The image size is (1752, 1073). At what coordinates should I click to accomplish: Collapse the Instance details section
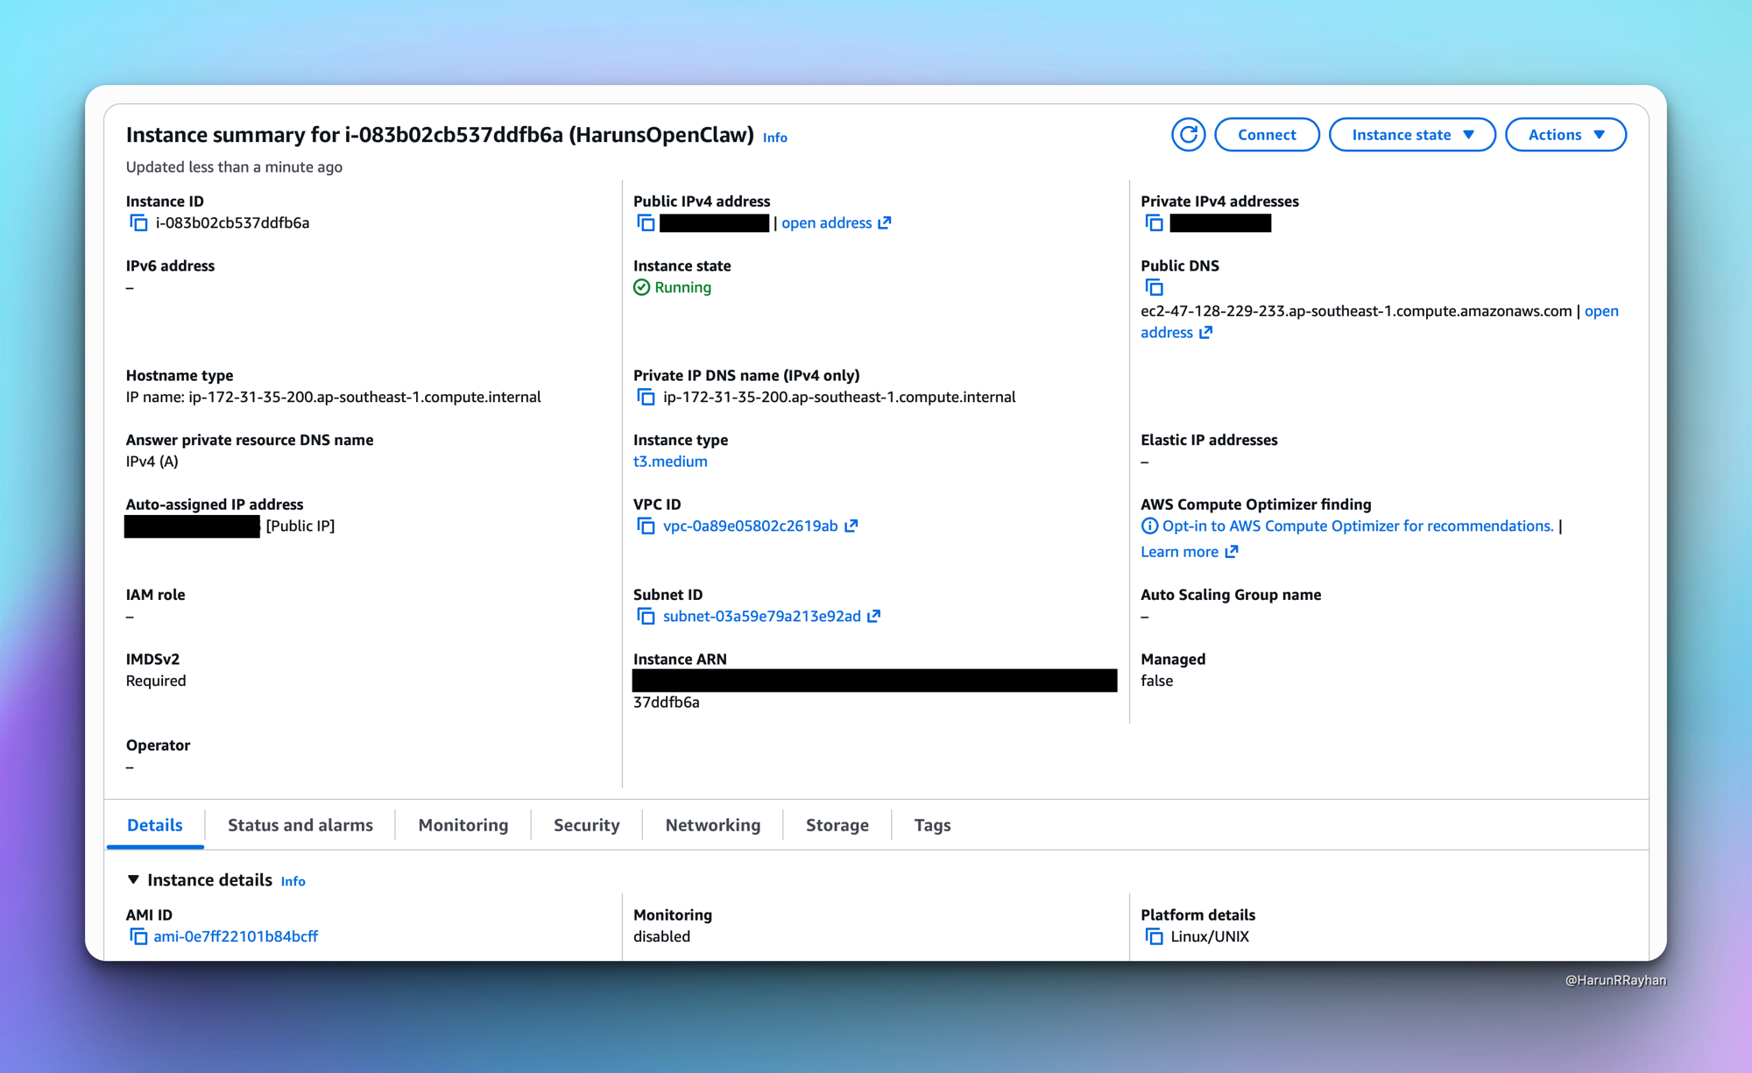point(133,879)
